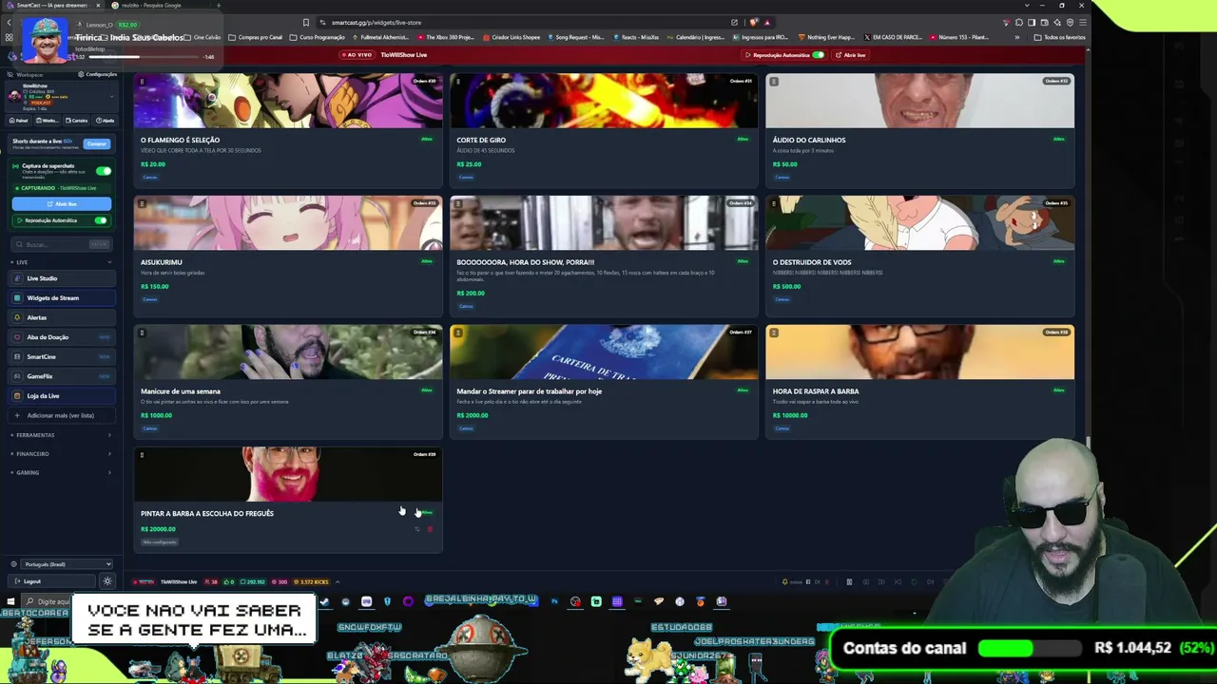The image size is (1217, 684).
Task: Expand the FERRAMENTAS section
Action: [x=61, y=435]
